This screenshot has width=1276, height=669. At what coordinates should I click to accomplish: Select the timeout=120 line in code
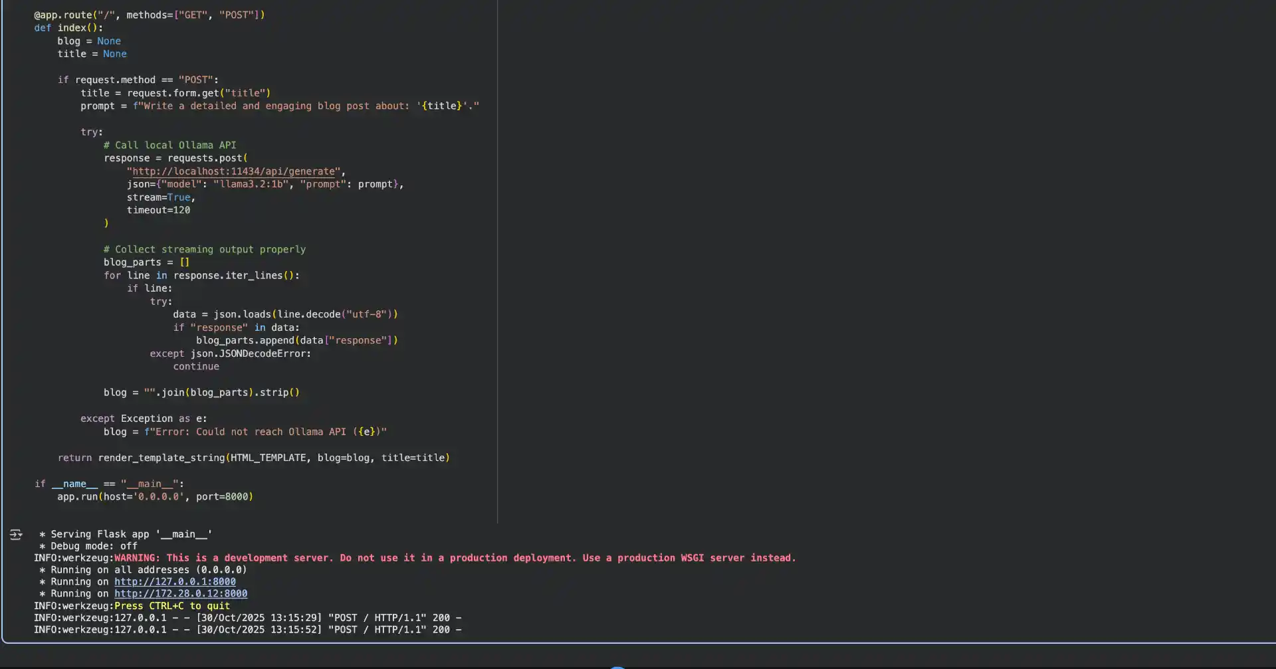tap(159, 210)
